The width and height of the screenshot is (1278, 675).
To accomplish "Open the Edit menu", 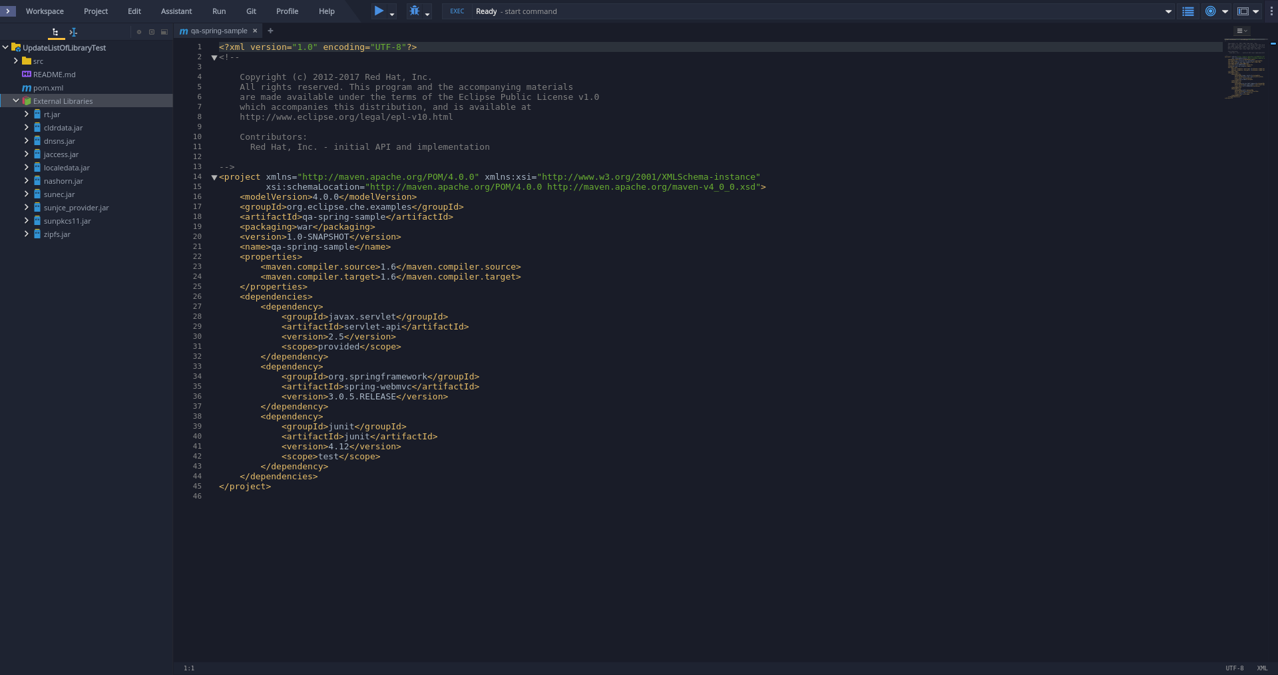I will (x=134, y=11).
